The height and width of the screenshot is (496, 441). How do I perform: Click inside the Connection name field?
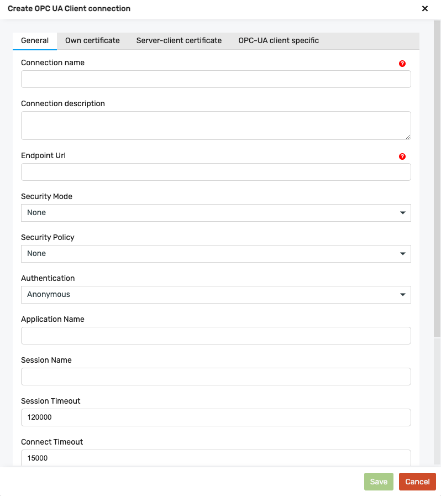point(216,79)
